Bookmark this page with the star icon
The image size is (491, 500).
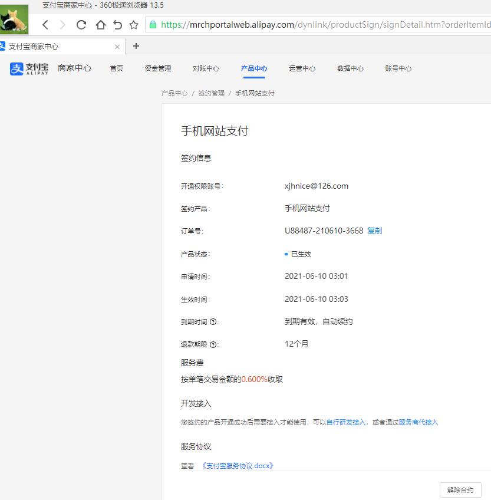(134, 25)
